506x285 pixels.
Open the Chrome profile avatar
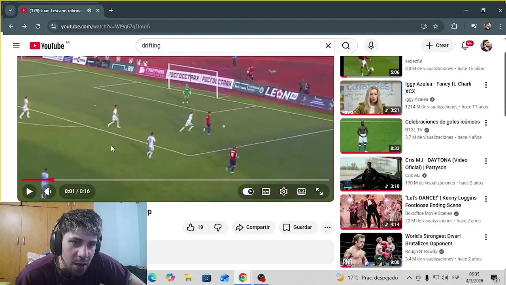[x=487, y=27]
